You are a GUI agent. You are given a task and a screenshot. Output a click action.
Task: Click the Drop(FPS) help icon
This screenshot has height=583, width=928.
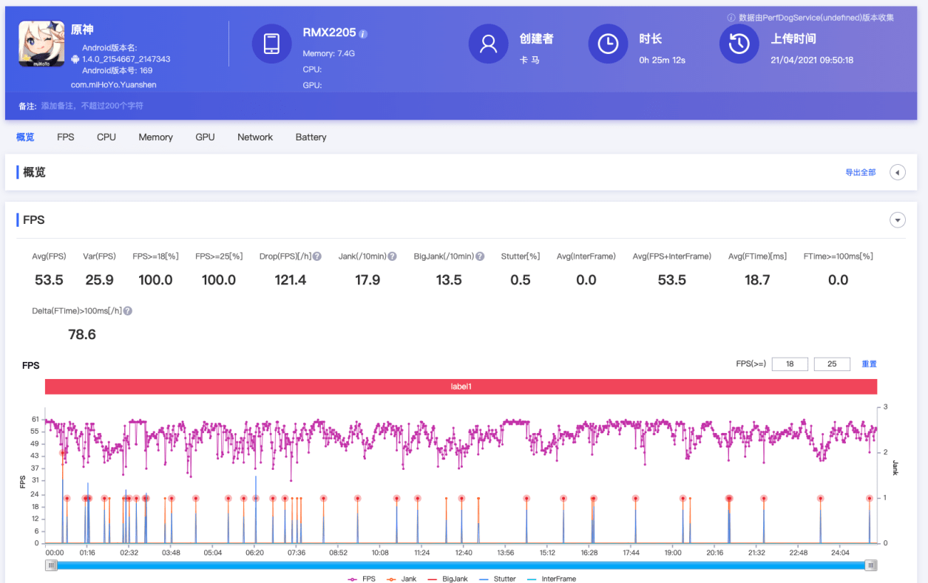[x=316, y=256]
